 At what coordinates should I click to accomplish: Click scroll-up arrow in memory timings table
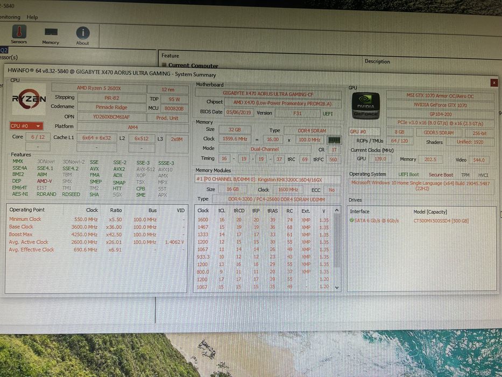tap(336, 210)
